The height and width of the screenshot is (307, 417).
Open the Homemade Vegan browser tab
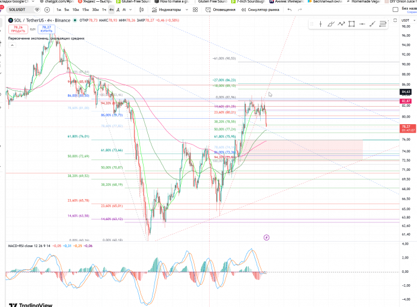pyautogui.click(x=363, y=2)
